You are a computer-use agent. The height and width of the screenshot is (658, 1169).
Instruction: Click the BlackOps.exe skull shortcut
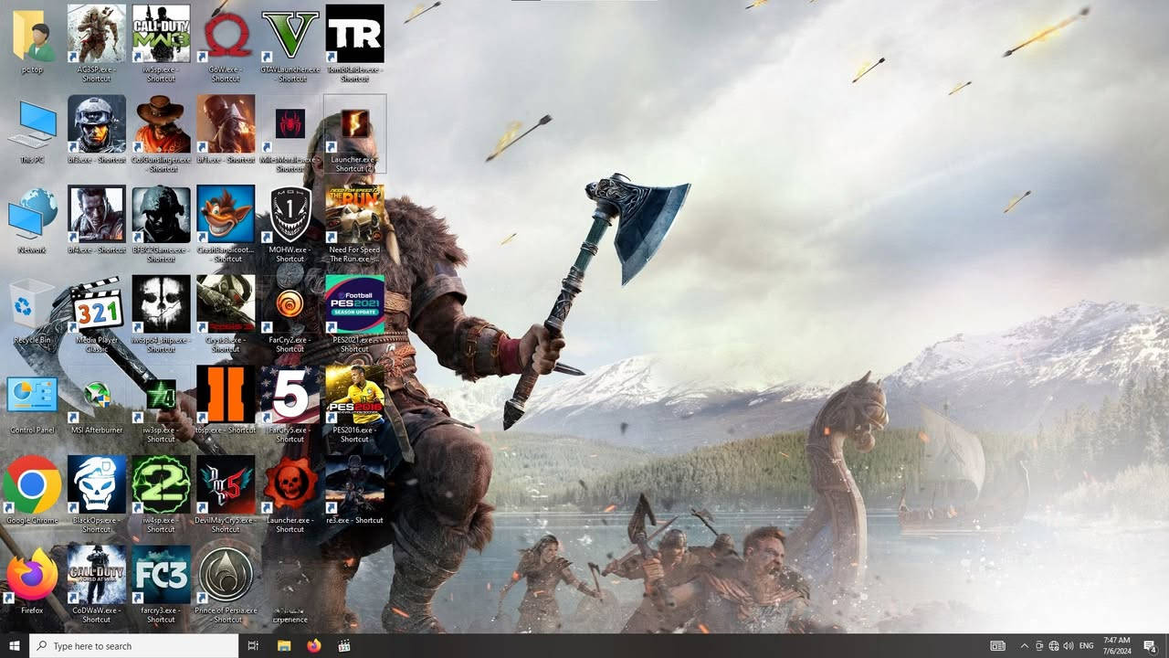click(97, 494)
